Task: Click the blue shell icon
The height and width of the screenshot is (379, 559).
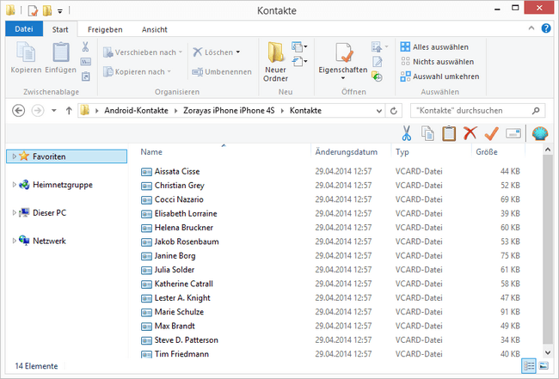Action: coord(540,133)
